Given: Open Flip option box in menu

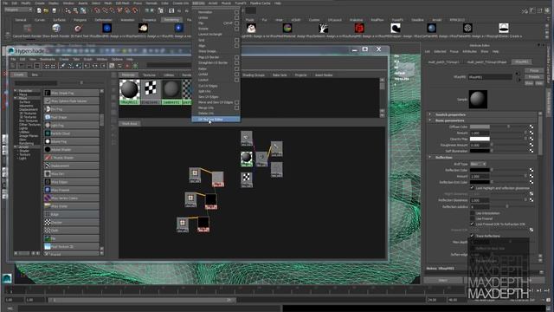Looking at the screenshot, I should pos(236,23).
